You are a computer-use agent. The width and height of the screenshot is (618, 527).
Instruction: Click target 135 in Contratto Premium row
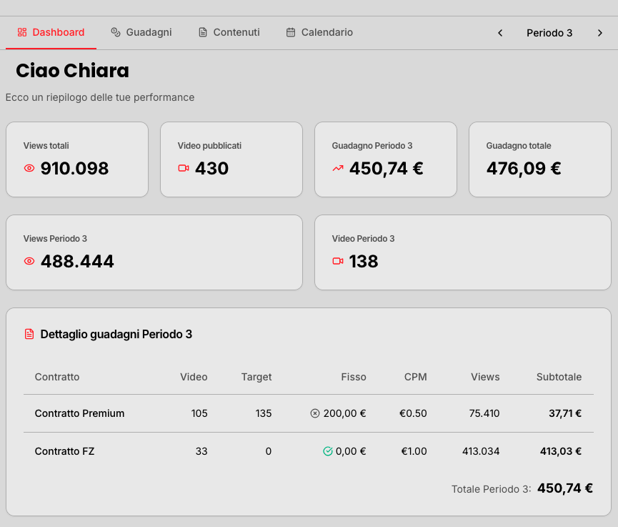coord(264,413)
